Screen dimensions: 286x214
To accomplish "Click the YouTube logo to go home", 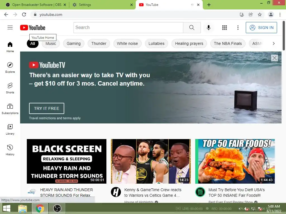I will (33, 28).
